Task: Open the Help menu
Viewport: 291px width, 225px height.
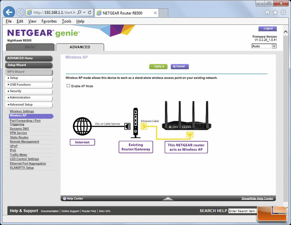Action: coord(80,21)
